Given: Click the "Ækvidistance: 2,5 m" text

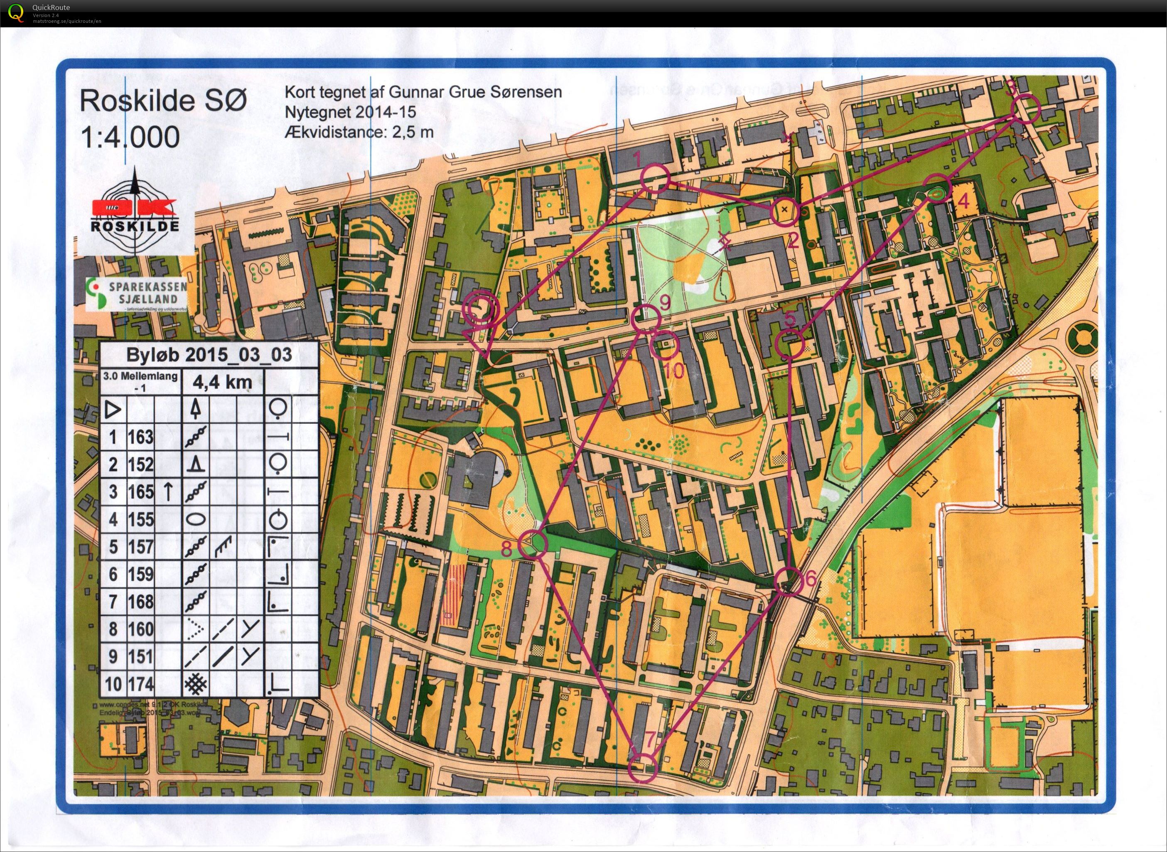Looking at the screenshot, I should [359, 132].
